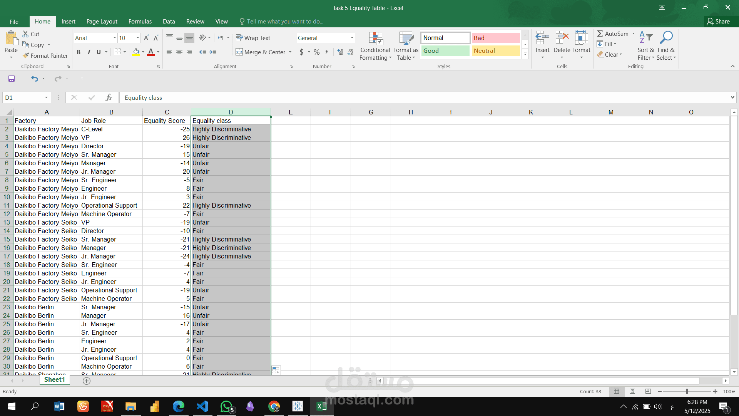Image resolution: width=739 pixels, height=416 pixels.
Task: Toggle Italic formatting
Action: click(x=89, y=52)
